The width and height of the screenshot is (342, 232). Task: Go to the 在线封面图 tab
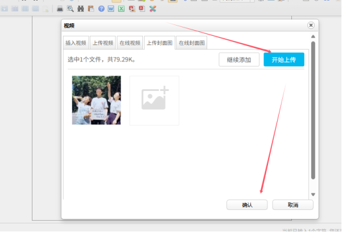click(x=191, y=43)
